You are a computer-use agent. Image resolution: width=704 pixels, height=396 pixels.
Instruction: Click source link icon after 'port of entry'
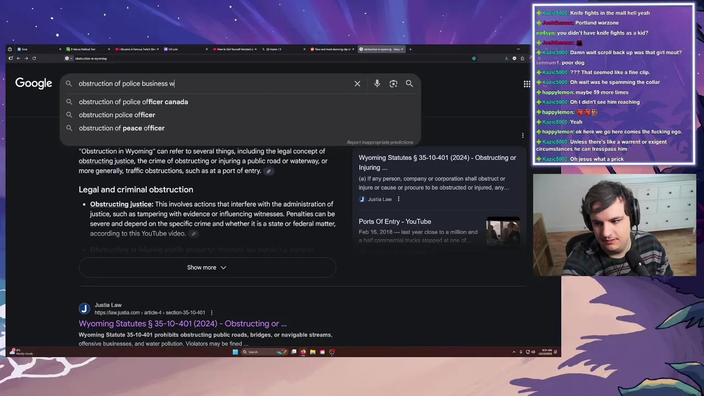pyautogui.click(x=268, y=171)
